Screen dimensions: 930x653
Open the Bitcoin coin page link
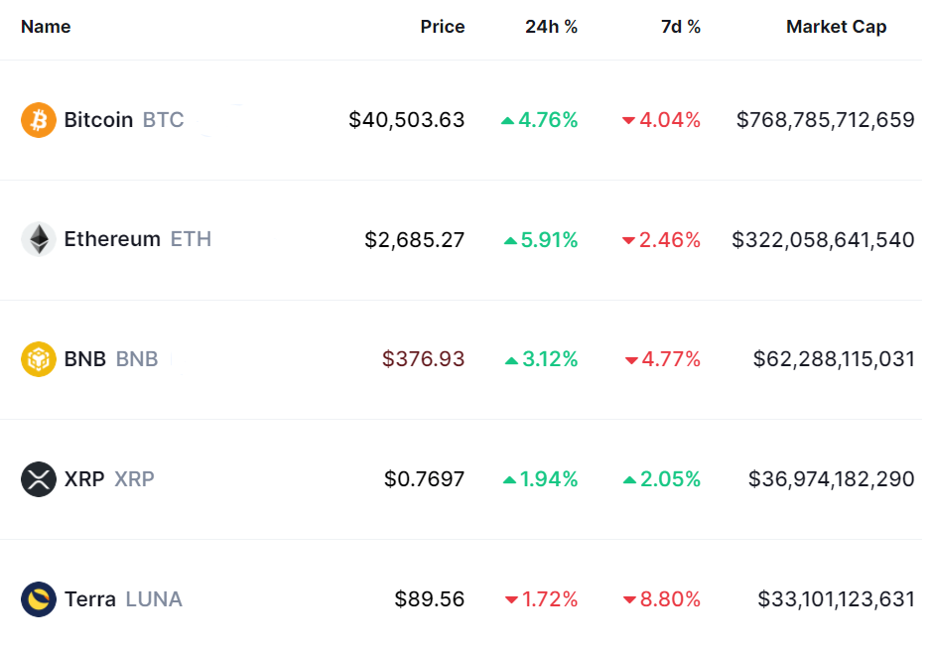tap(98, 120)
